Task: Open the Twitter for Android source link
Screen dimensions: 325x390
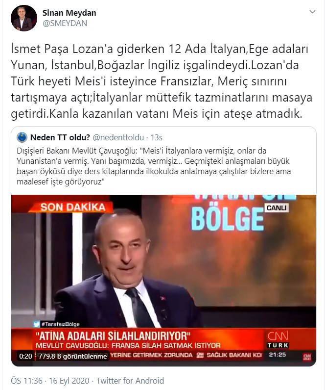Action: (x=130, y=381)
